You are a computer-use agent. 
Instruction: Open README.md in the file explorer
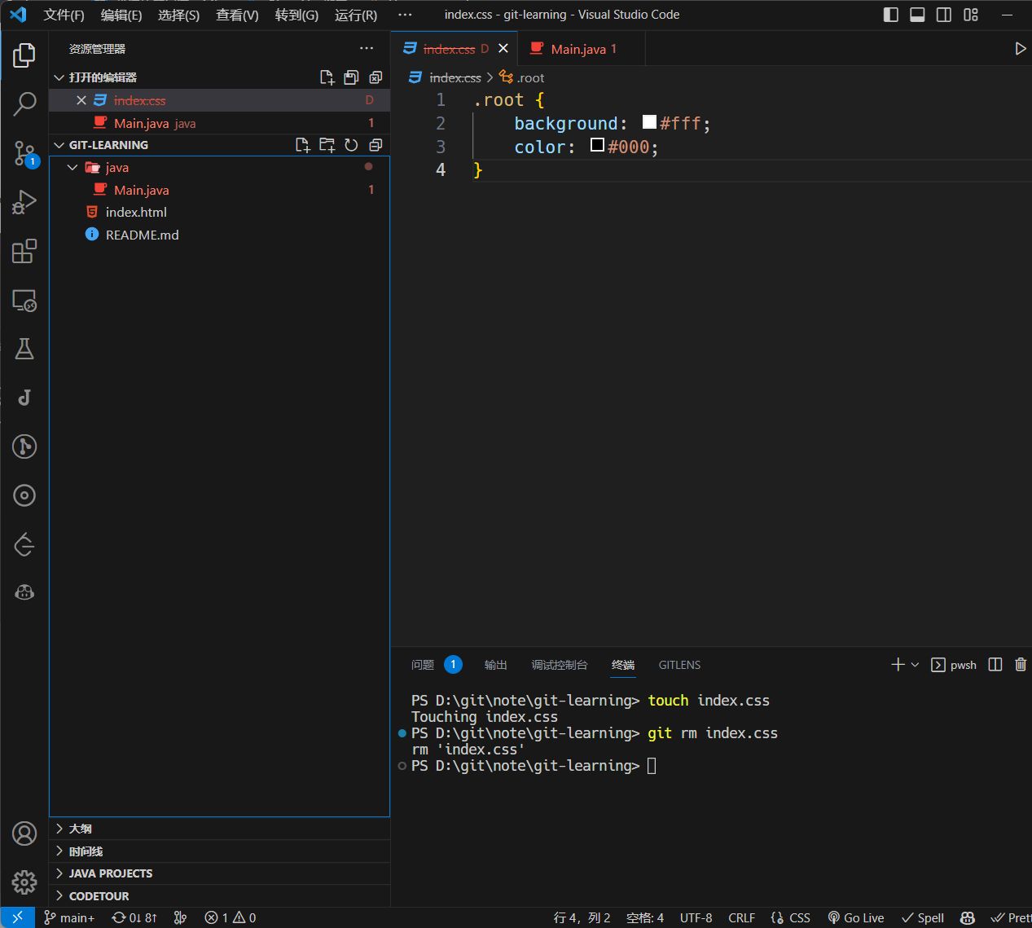(142, 235)
